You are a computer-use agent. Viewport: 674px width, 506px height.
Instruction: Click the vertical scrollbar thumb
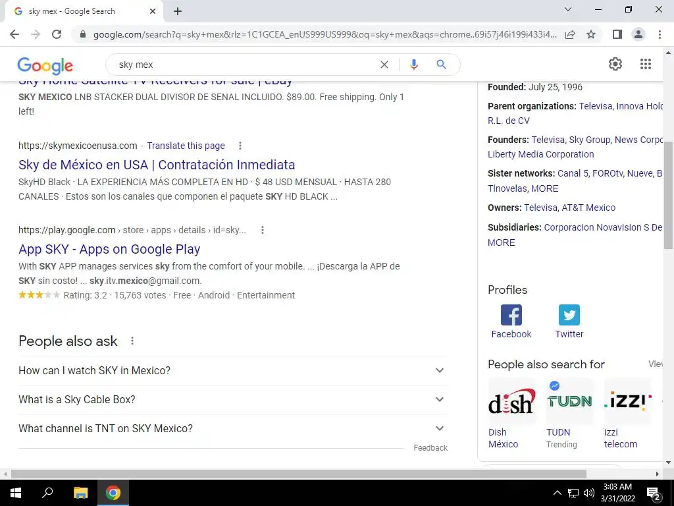tap(668, 195)
